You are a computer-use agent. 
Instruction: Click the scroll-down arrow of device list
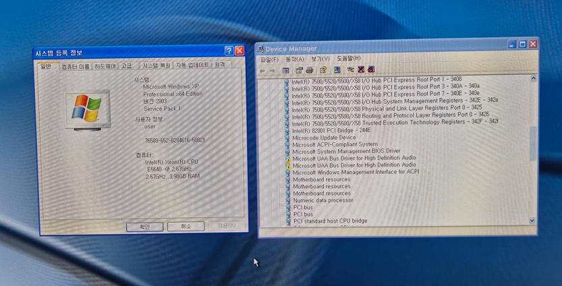point(532,221)
